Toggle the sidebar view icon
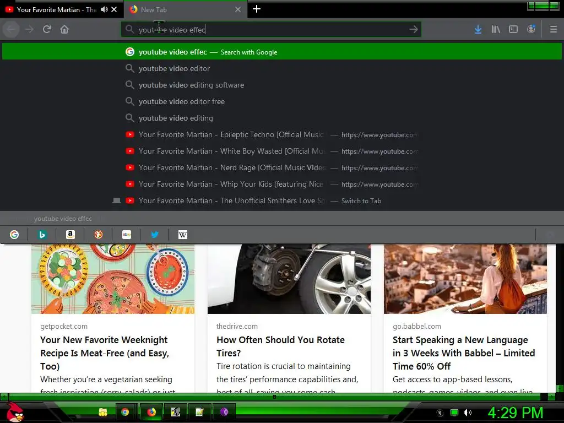Screen dimensions: 564x423 pos(513,30)
